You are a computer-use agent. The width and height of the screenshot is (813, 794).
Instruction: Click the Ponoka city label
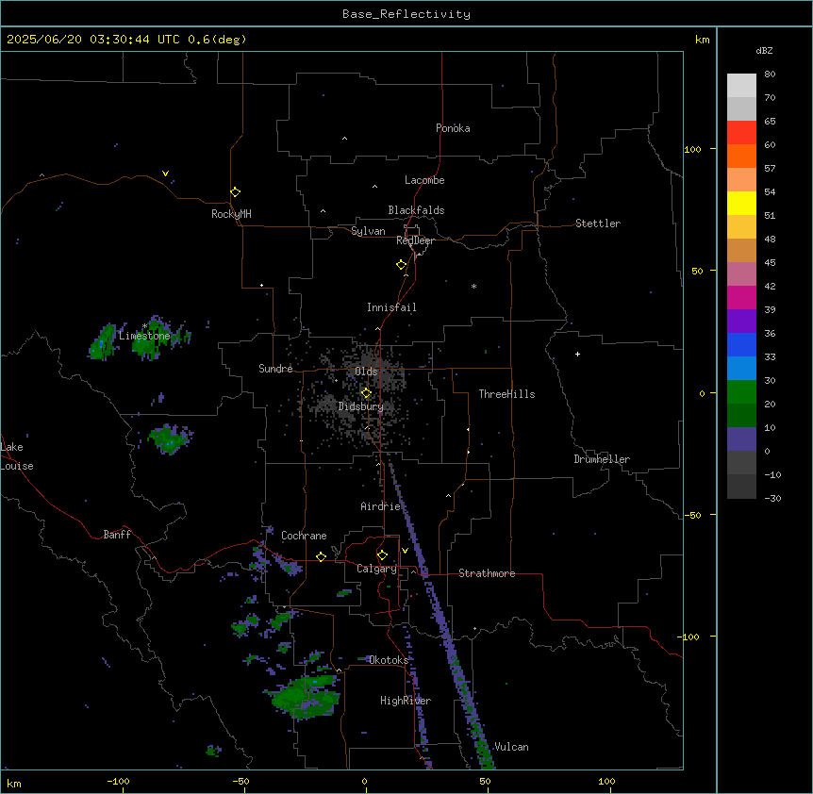pos(453,128)
